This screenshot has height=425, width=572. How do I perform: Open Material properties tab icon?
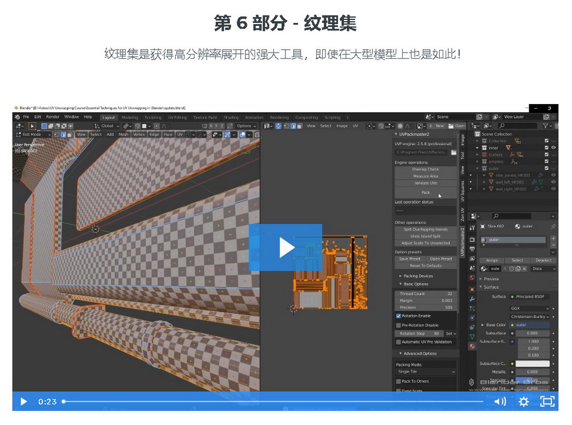click(x=472, y=346)
